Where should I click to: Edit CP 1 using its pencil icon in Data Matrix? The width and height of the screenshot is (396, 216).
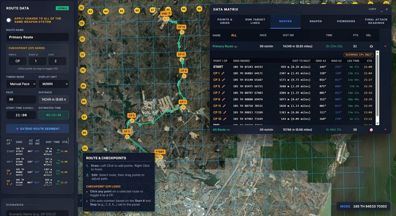(223, 73)
